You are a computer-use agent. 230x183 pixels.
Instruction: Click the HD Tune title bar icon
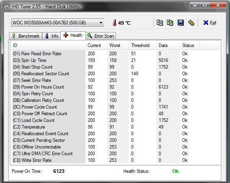[7, 7]
